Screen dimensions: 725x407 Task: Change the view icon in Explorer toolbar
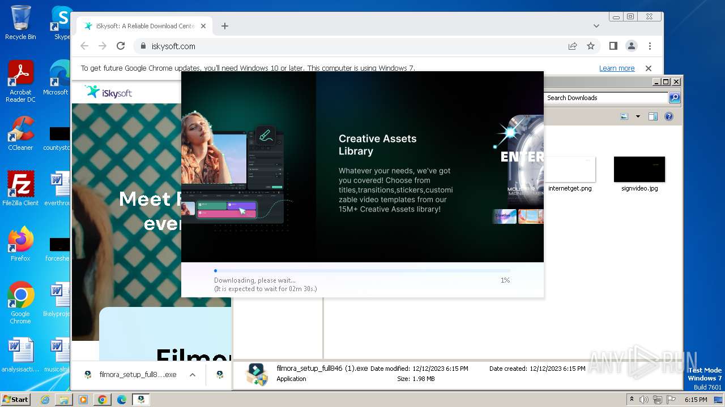pos(624,116)
